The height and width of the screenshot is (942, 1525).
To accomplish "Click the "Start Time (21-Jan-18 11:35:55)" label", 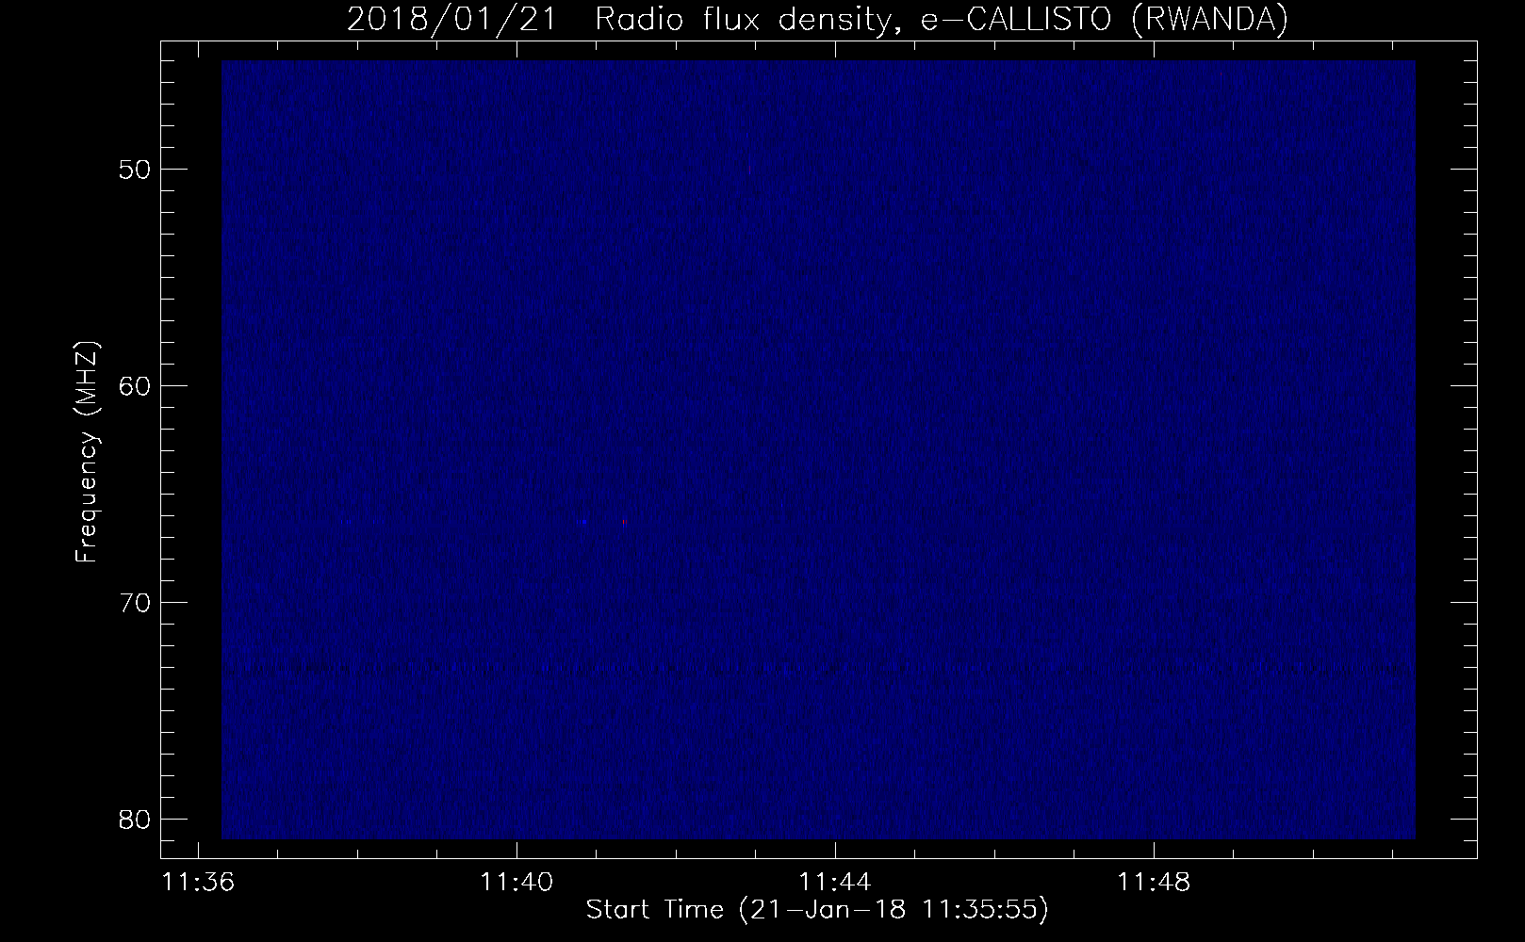I will [817, 910].
